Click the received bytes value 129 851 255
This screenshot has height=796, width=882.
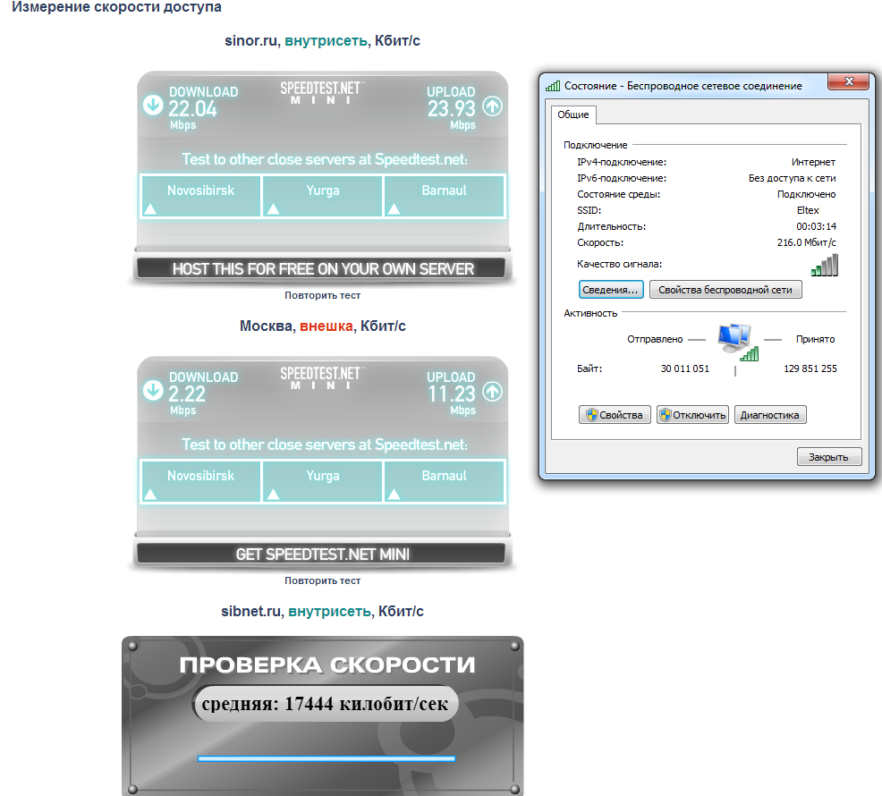pos(810,368)
